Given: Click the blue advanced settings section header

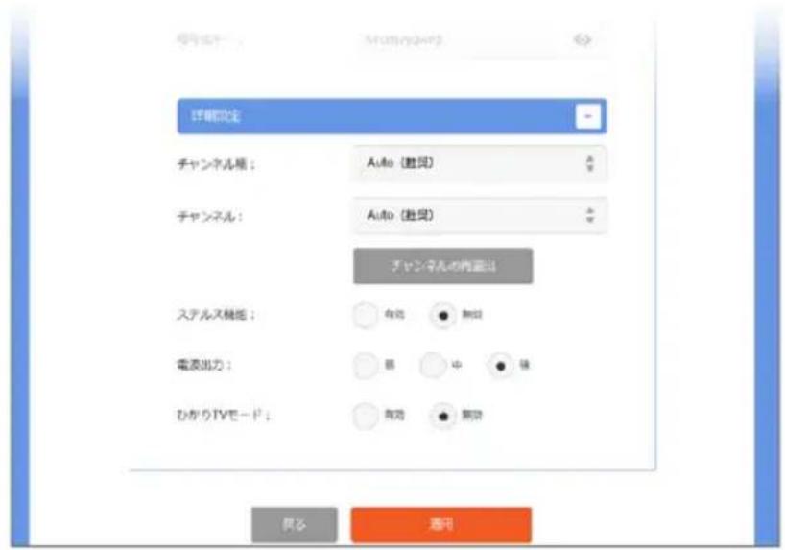Looking at the screenshot, I should point(392,116).
